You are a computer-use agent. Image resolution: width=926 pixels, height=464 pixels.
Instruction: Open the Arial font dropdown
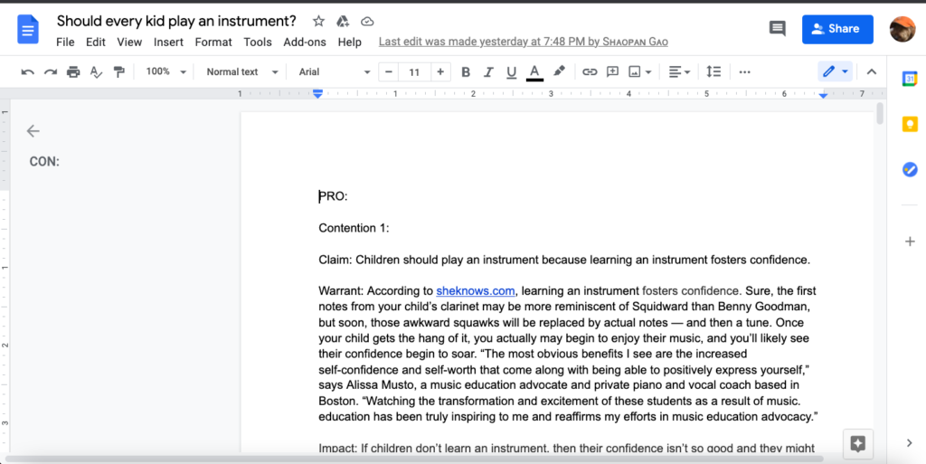(x=335, y=72)
